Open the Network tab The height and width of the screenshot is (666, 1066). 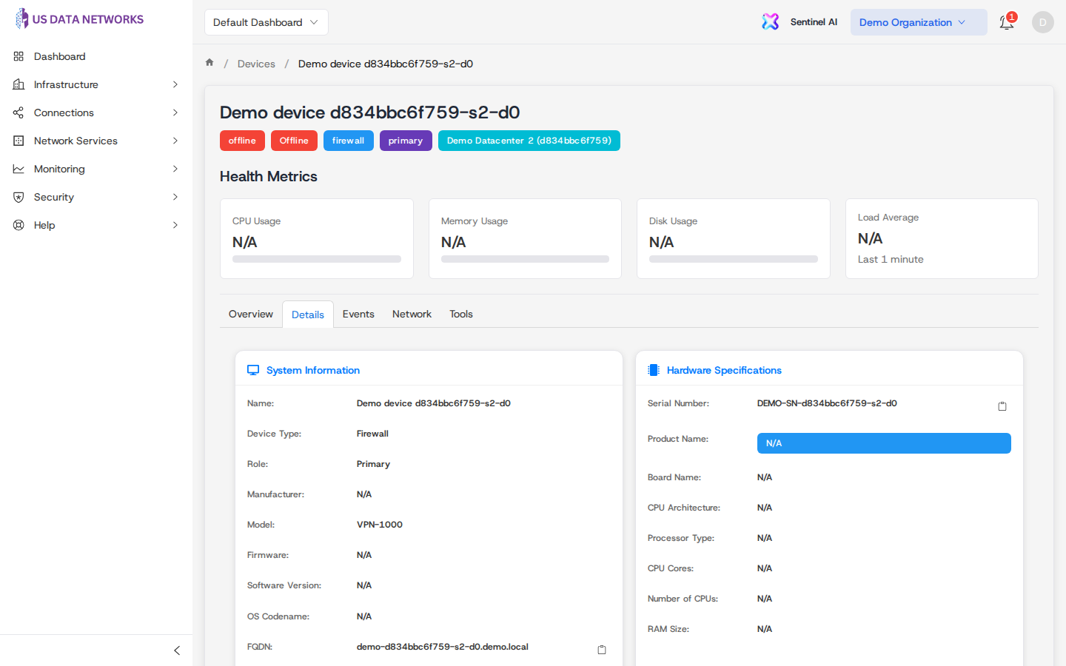412,314
